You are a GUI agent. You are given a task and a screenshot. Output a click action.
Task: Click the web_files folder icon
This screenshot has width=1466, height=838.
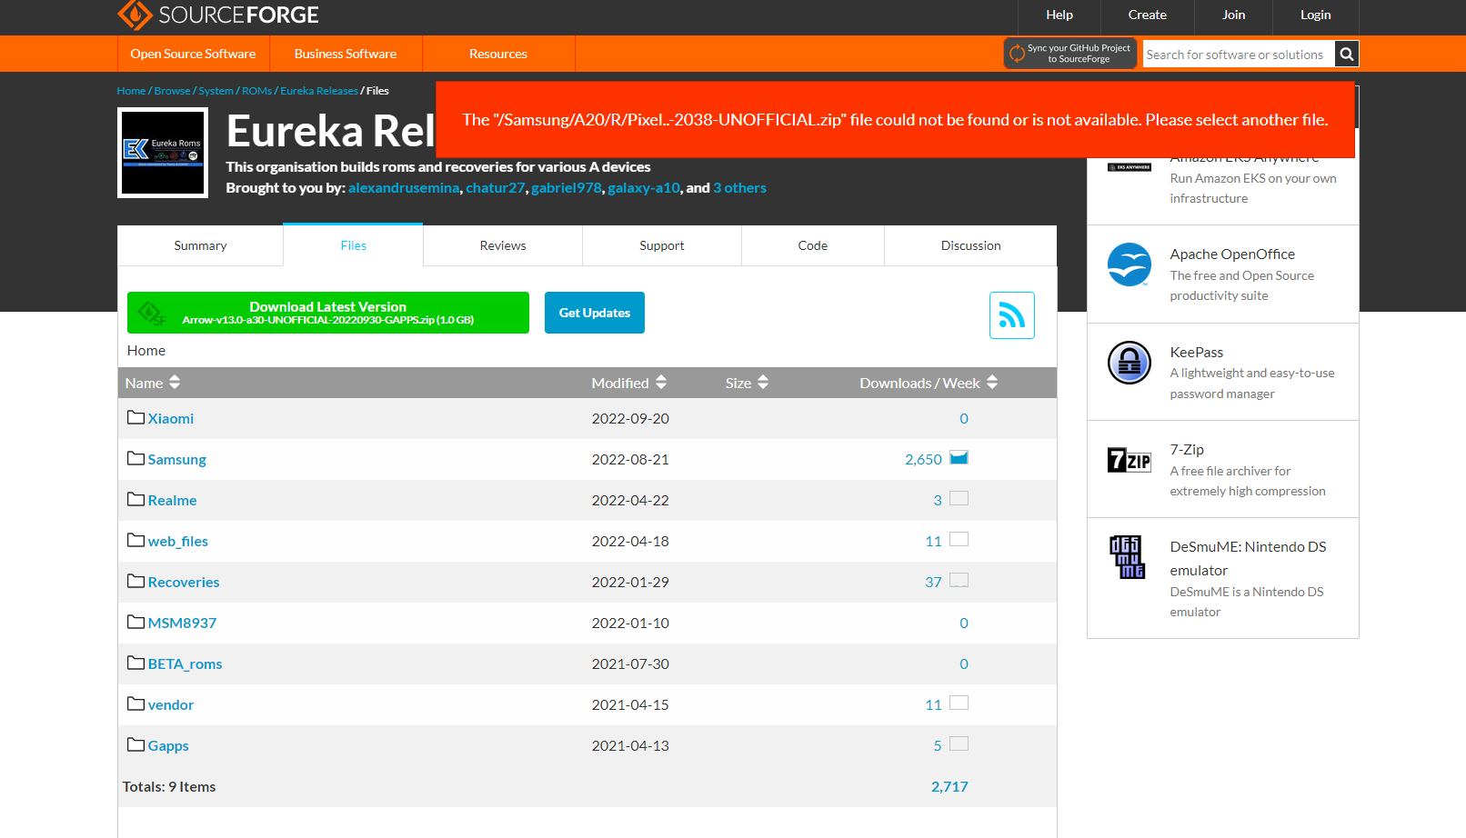[x=136, y=540]
